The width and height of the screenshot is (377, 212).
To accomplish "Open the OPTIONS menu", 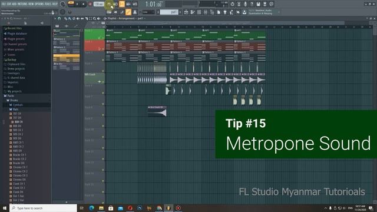I will [39, 4].
